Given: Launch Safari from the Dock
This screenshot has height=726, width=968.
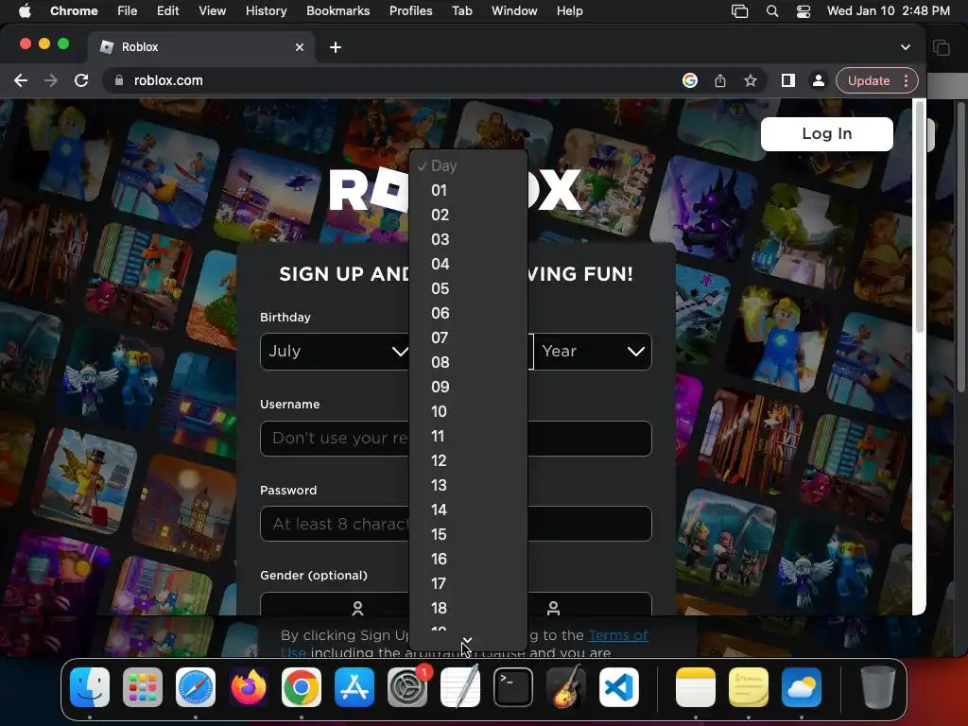Looking at the screenshot, I should coord(196,687).
